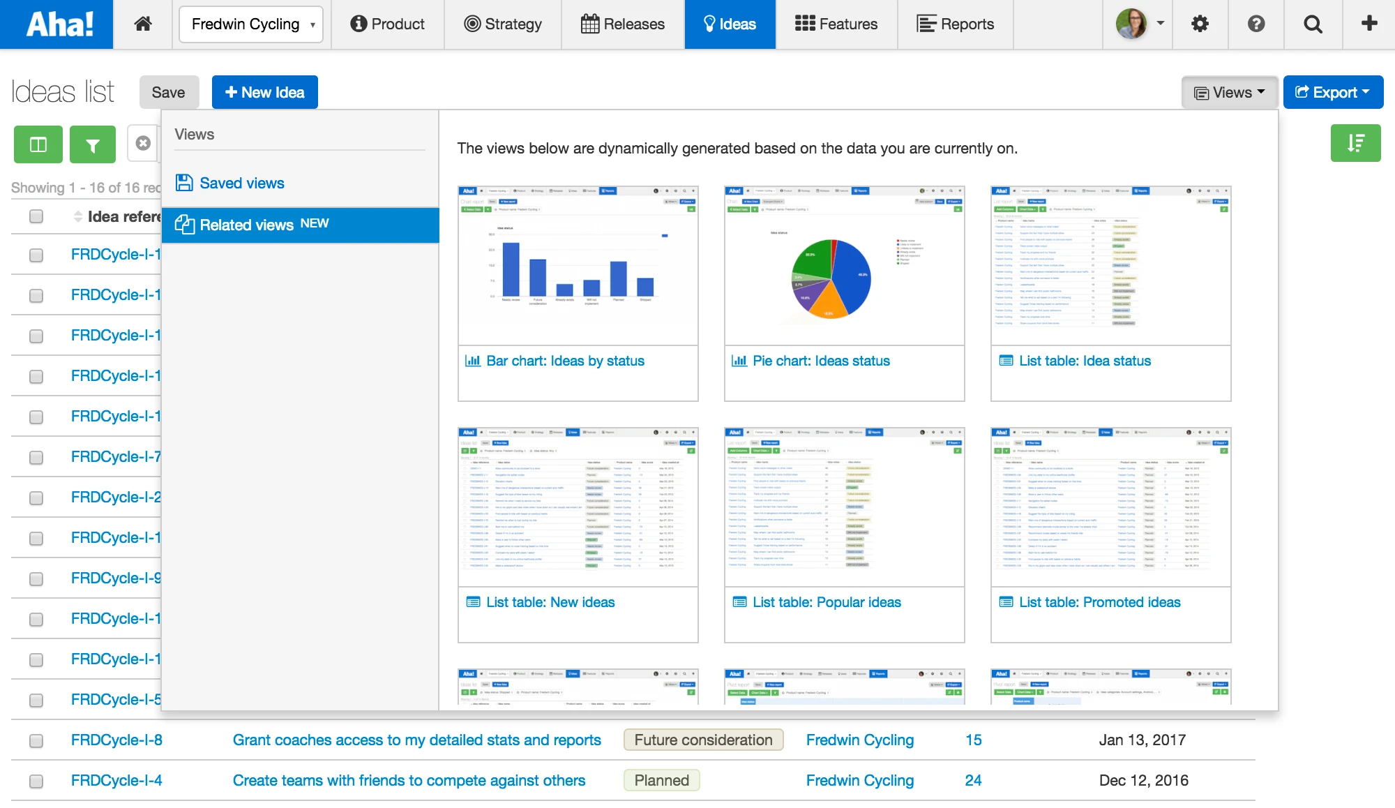The height and width of the screenshot is (808, 1395).
Task: Click the Home icon in navigation bar
Action: coord(143,24)
